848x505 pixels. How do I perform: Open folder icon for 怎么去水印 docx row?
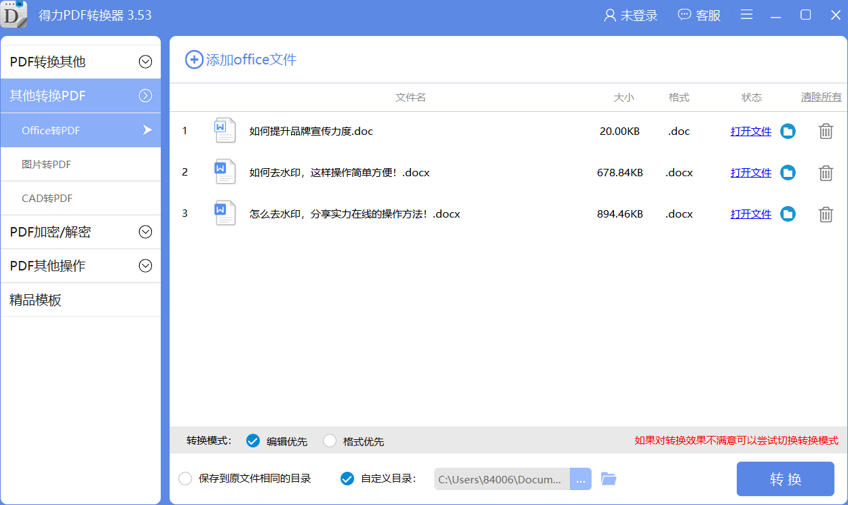tap(788, 214)
